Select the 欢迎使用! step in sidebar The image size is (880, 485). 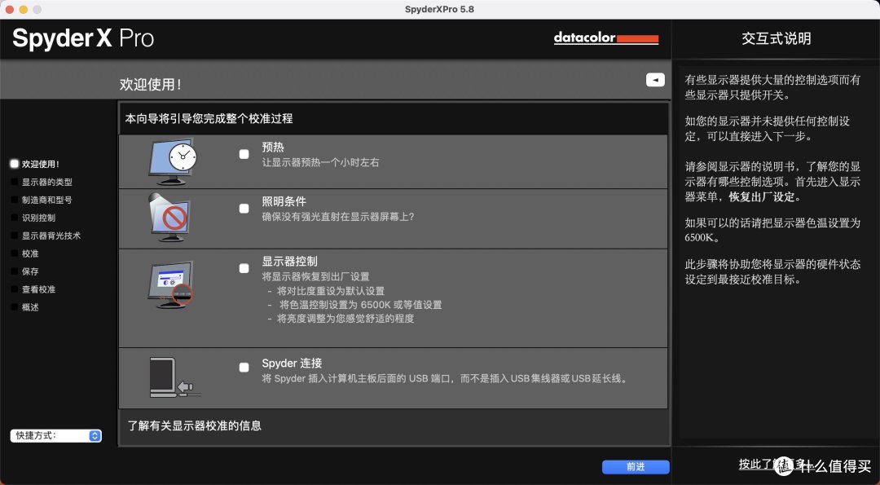[35, 164]
